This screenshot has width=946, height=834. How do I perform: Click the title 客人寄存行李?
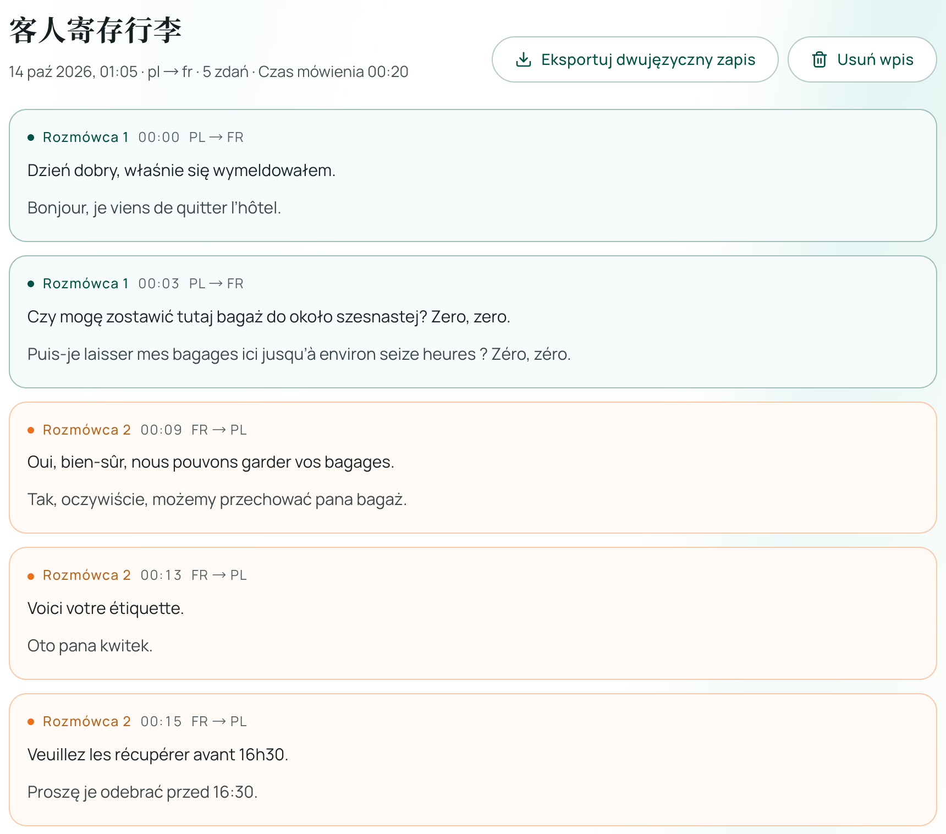tap(96, 30)
